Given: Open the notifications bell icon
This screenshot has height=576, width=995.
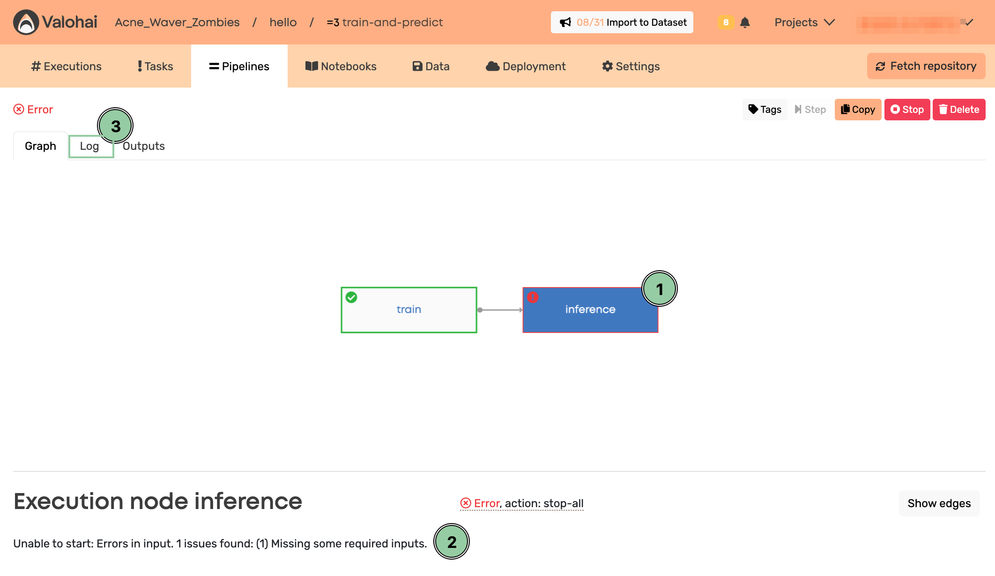Looking at the screenshot, I should (x=745, y=22).
